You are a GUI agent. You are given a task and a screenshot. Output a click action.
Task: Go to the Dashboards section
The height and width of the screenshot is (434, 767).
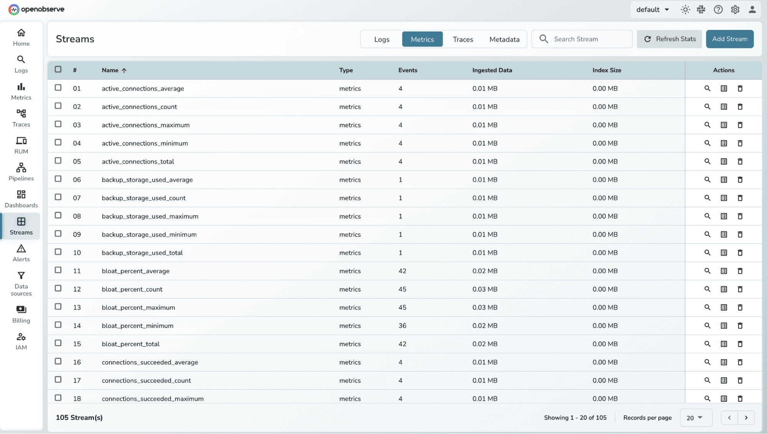(x=21, y=199)
